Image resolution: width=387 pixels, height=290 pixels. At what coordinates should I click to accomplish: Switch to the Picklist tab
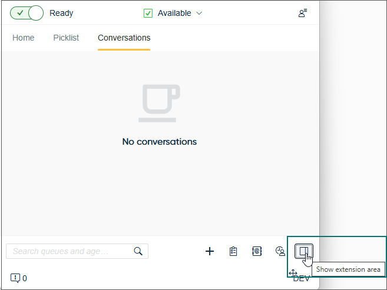click(66, 38)
